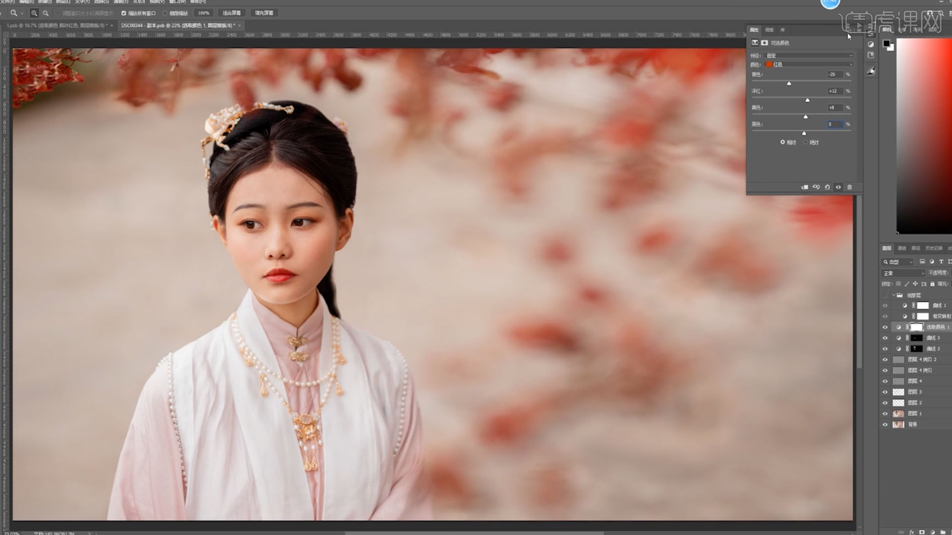
Task: Delete adjustment via trash icon in Properties
Action: pos(849,187)
